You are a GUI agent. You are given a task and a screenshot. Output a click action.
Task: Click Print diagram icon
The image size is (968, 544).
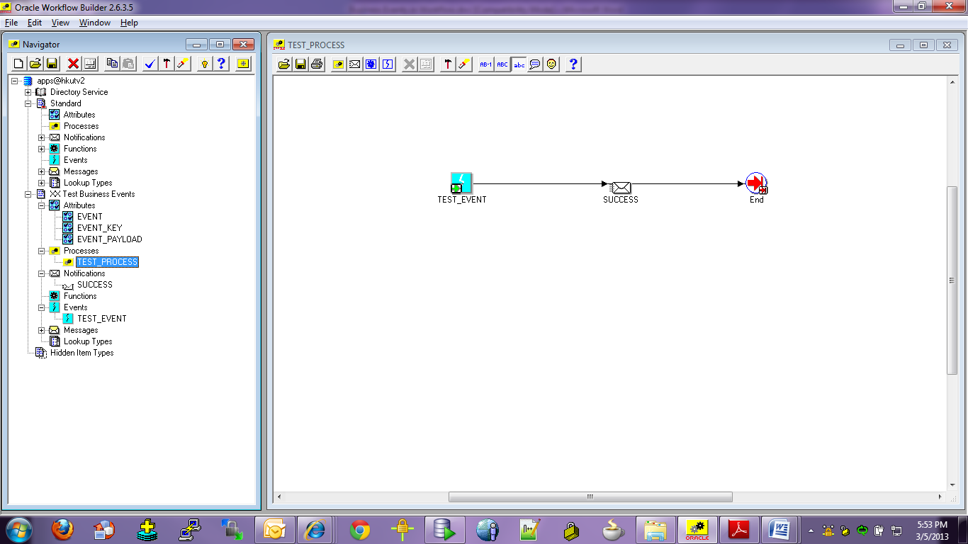(x=317, y=64)
